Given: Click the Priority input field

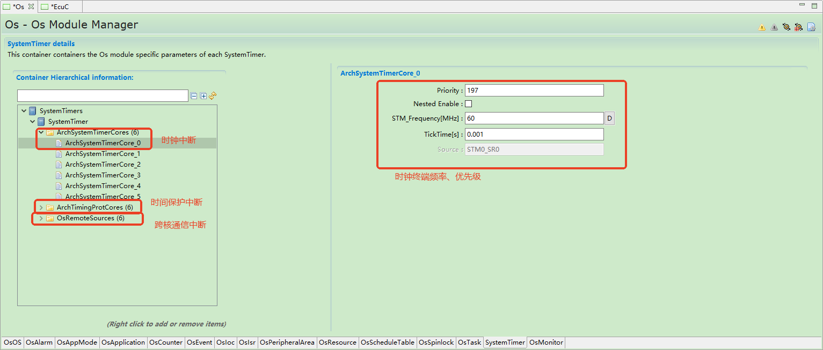Looking at the screenshot, I should (534, 91).
